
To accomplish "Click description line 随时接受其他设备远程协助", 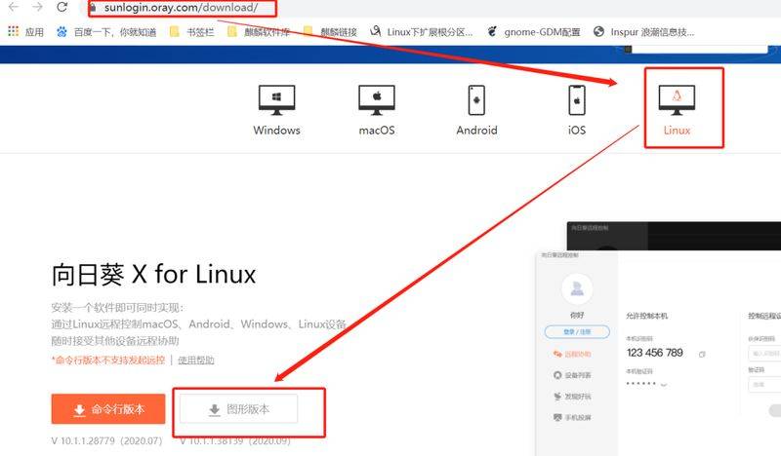I will point(115,341).
